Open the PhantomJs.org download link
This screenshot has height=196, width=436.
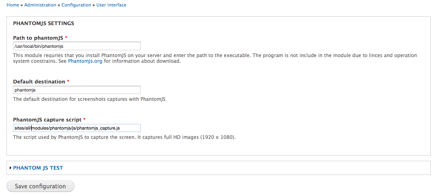(x=85, y=62)
